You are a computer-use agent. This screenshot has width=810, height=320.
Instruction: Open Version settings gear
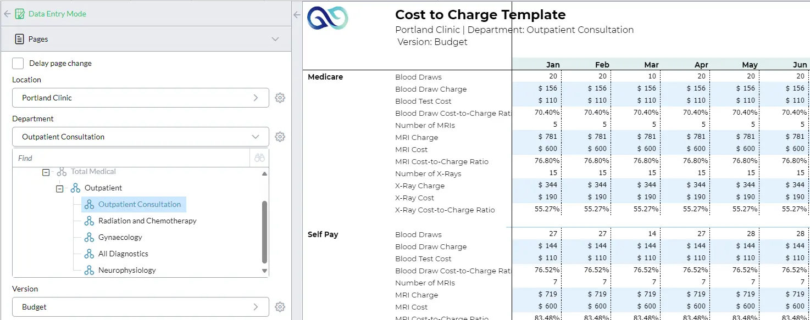pyautogui.click(x=280, y=307)
